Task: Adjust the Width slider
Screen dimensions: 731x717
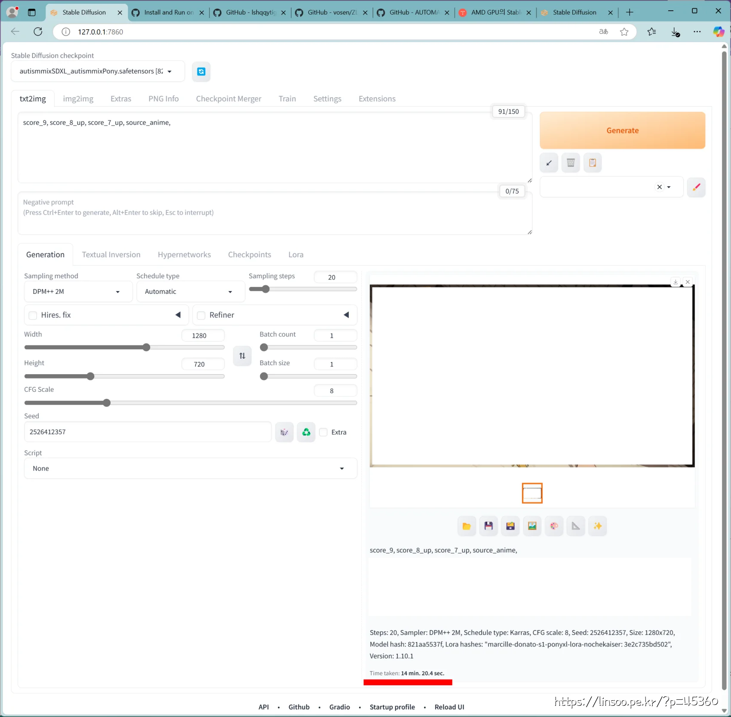Action: [124, 348]
